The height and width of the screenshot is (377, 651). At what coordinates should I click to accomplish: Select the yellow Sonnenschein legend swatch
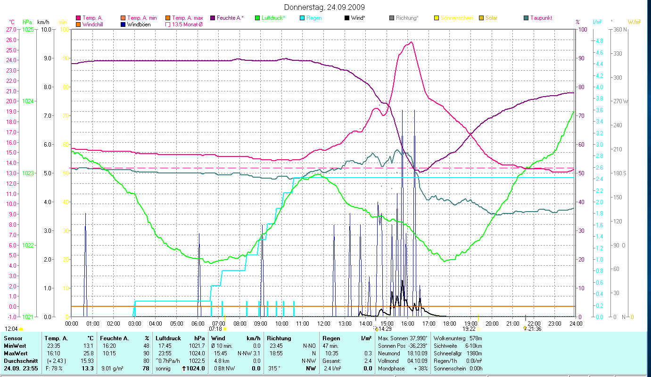point(436,18)
